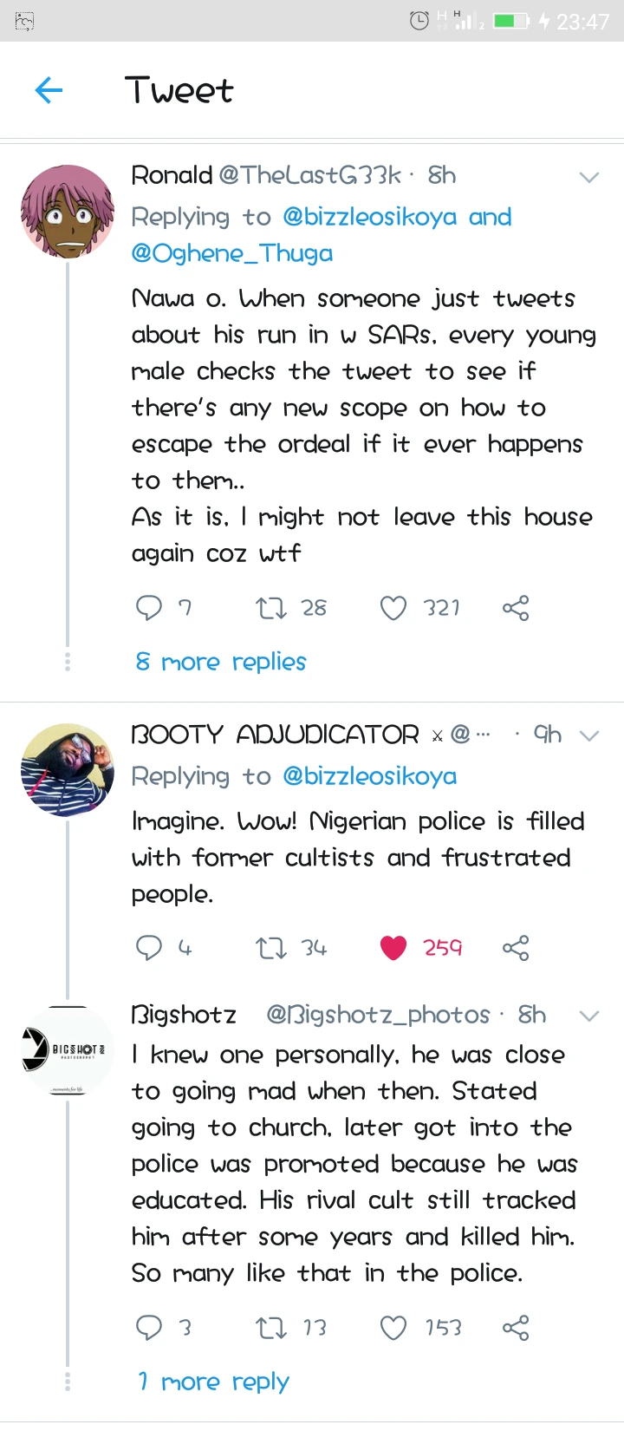The image size is (624, 1431).
Task: Go back using the blue arrow
Action: click(x=49, y=90)
